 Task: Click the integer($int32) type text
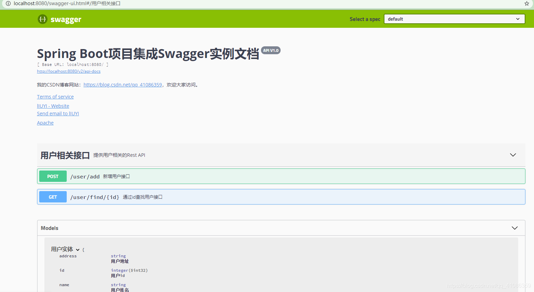pos(129,270)
